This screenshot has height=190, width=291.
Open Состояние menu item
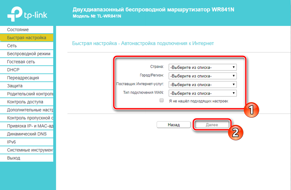[x=18, y=30]
